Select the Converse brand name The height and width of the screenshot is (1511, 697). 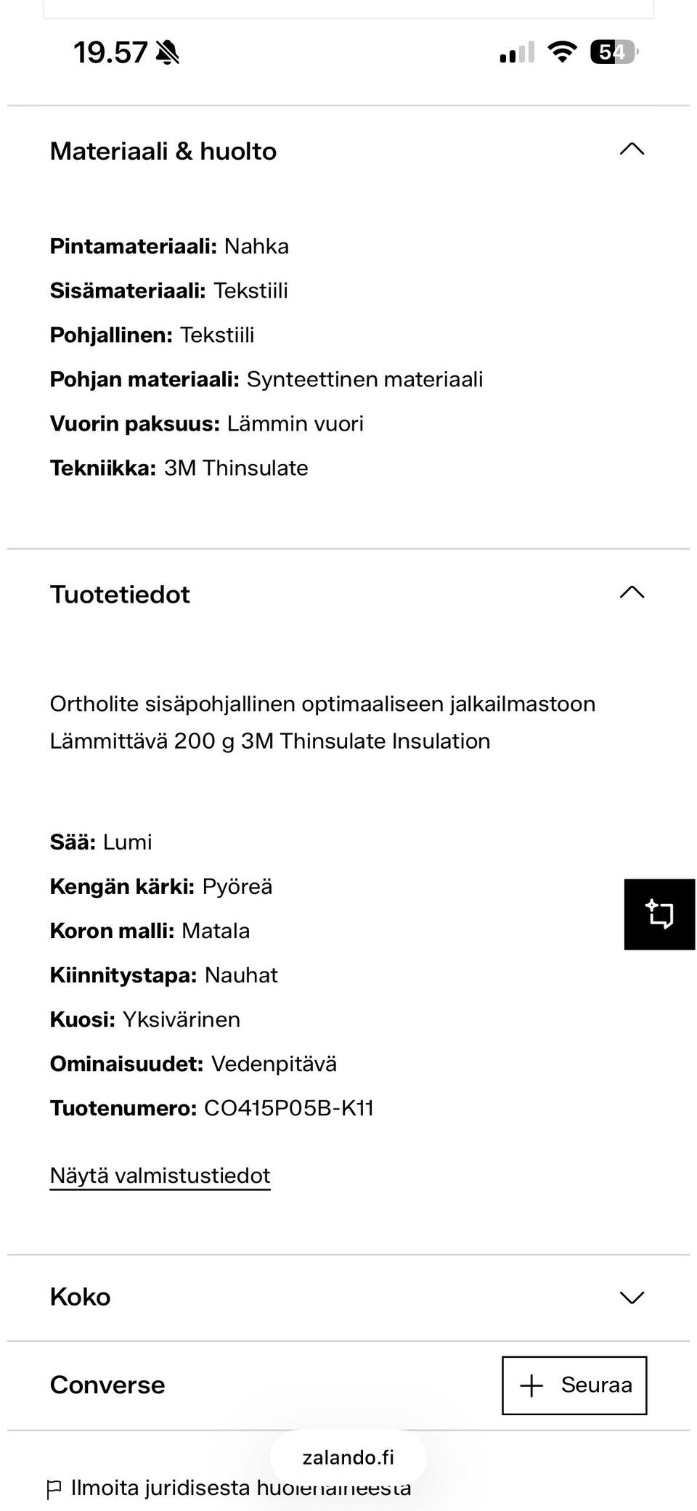pyautogui.click(x=107, y=1384)
